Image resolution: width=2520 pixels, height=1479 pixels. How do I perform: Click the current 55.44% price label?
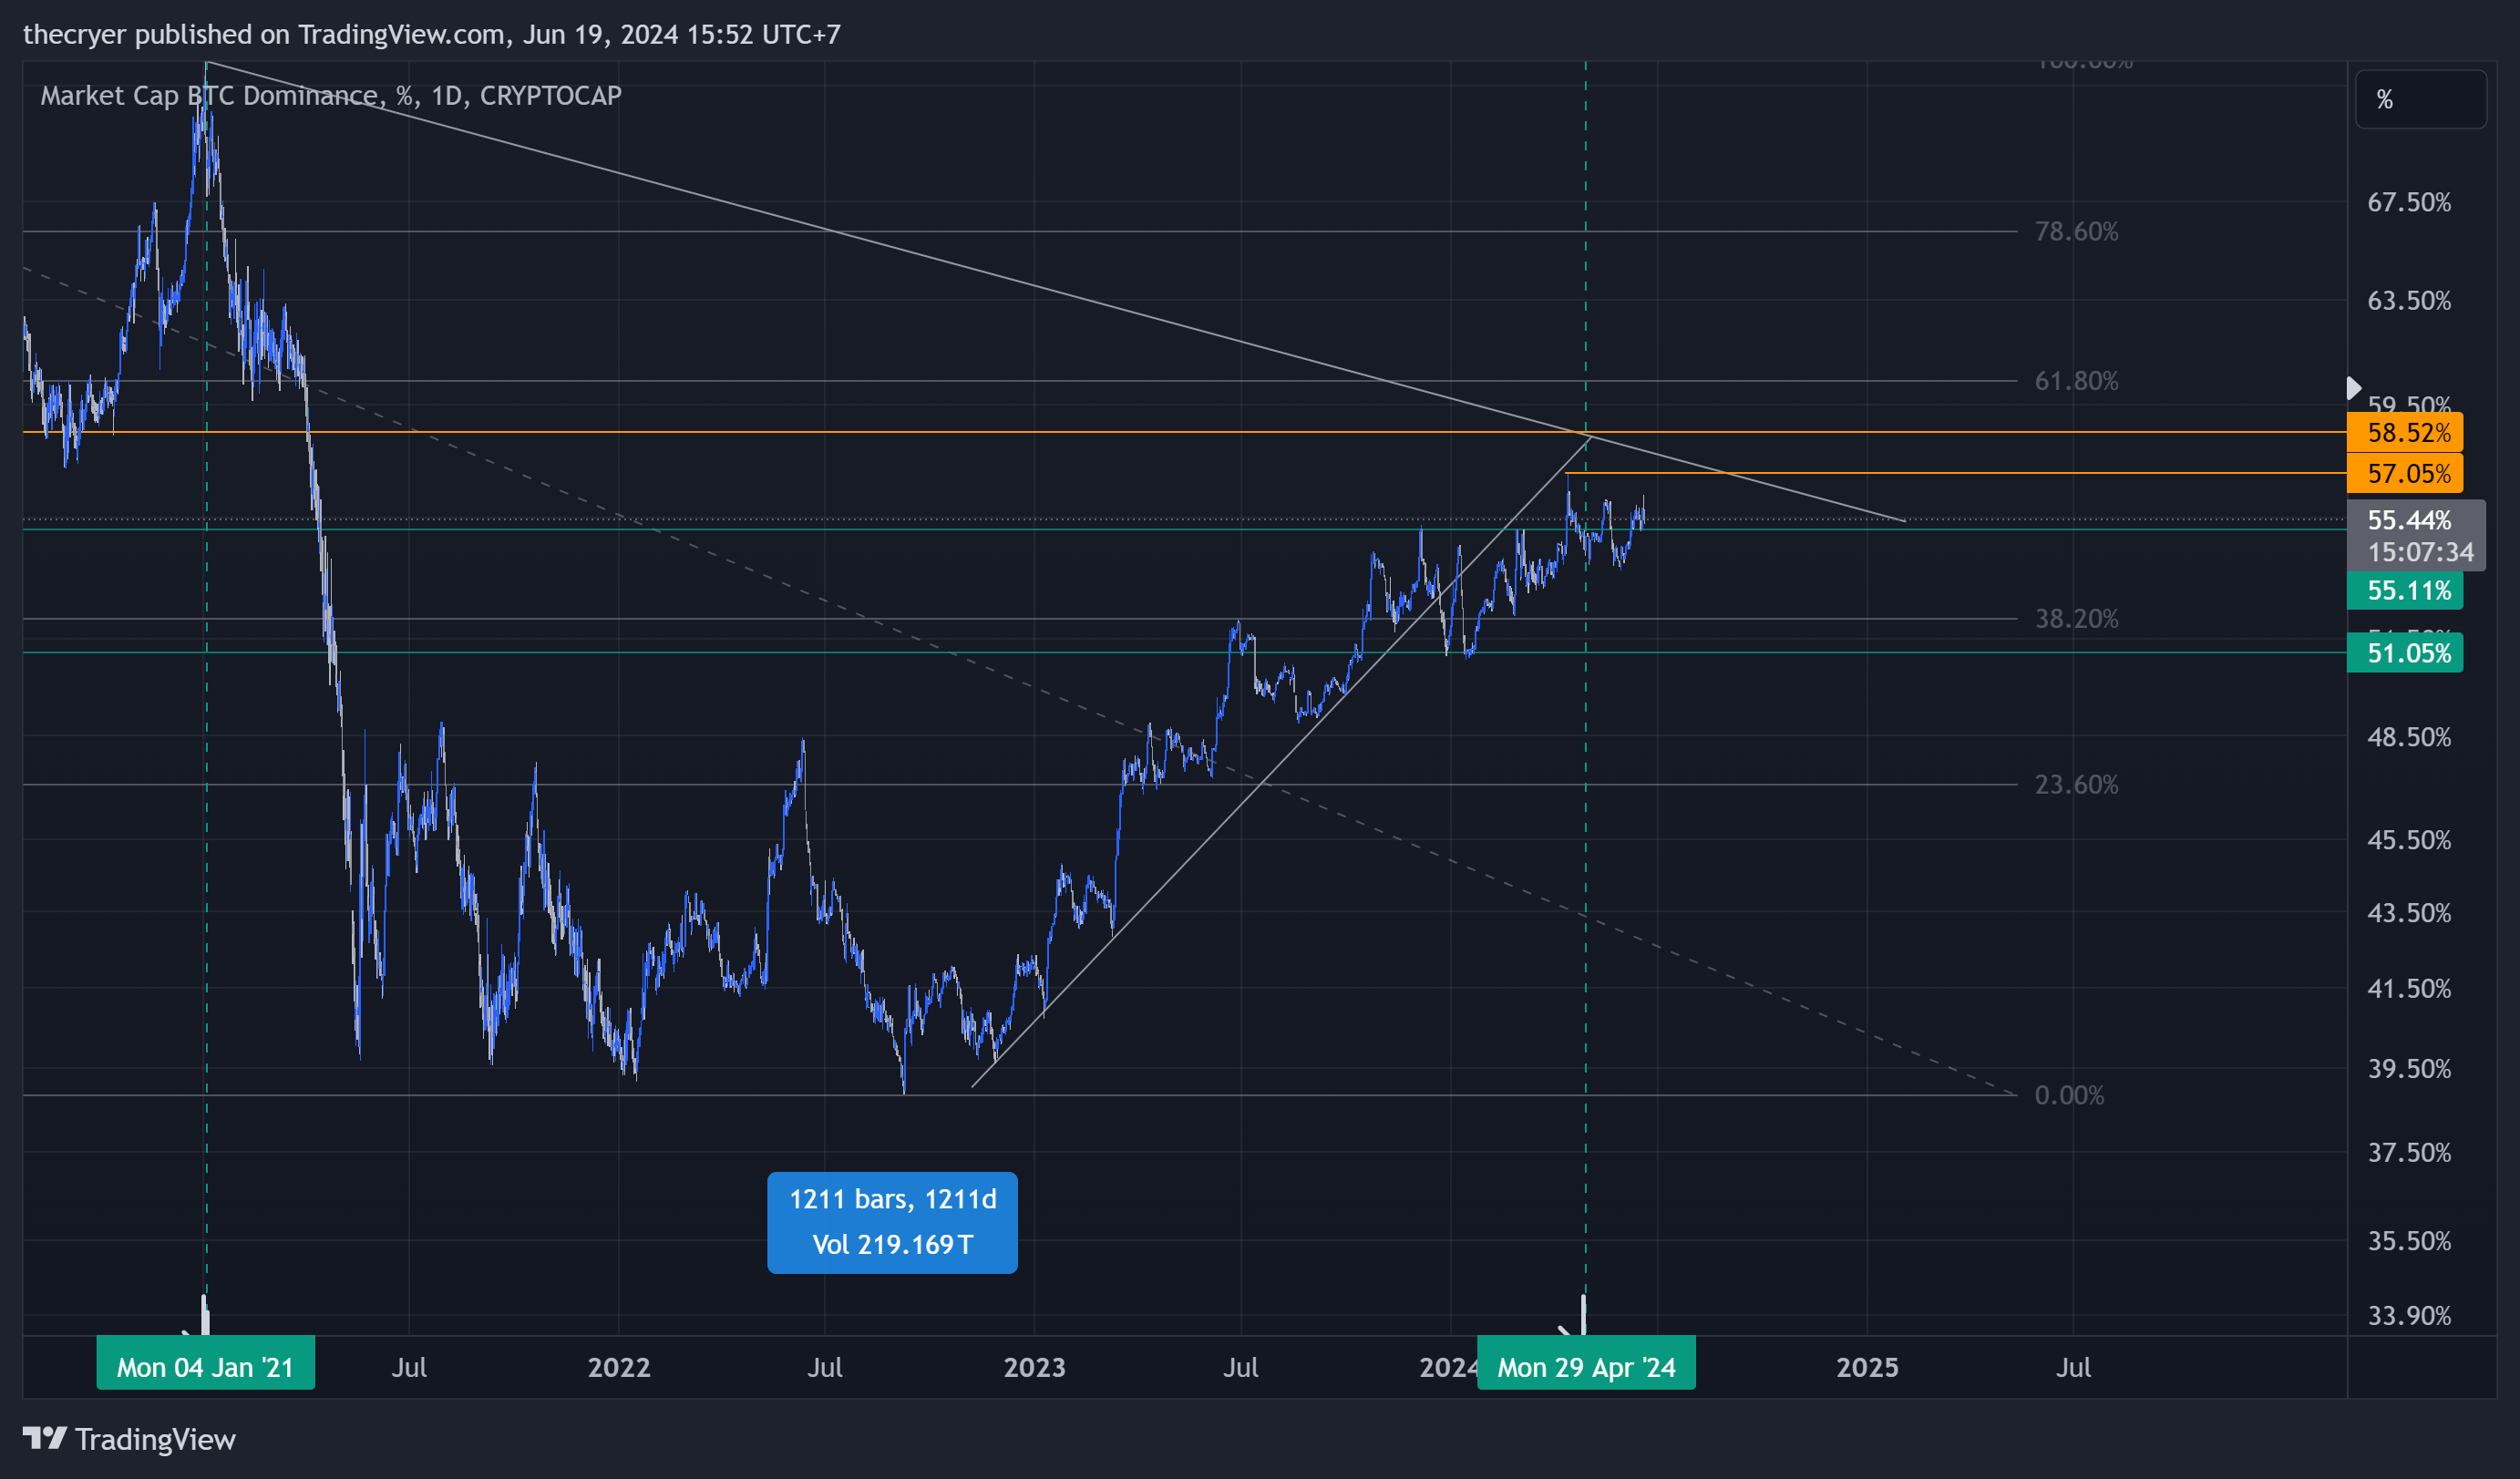tap(2408, 520)
